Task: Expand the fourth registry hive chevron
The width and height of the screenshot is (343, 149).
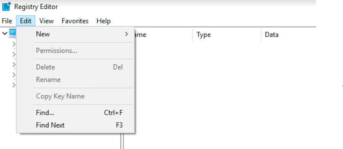Action: 14,75
